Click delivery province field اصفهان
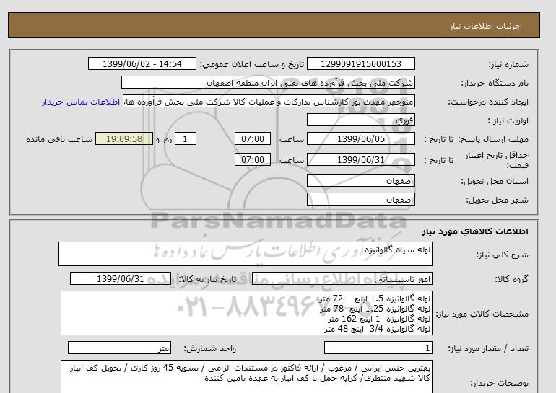This screenshot has height=393, width=556. pos(360,180)
